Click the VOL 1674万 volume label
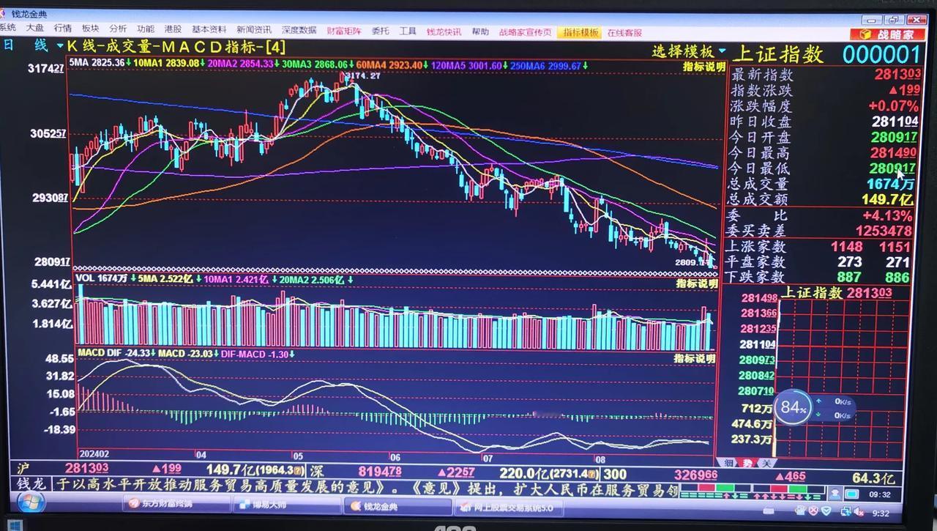 click(102, 279)
